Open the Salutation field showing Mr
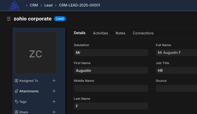Image resolution: width=197 pixels, height=114 pixels. pyautogui.click(x=111, y=53)
